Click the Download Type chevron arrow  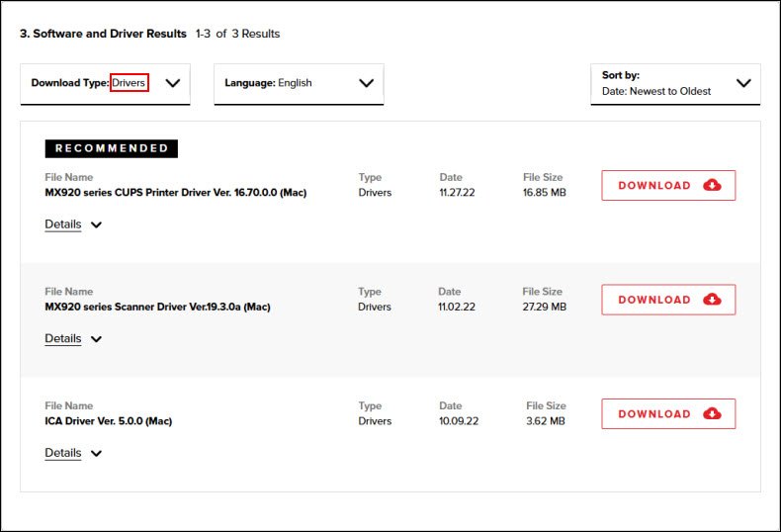point(173,83)
